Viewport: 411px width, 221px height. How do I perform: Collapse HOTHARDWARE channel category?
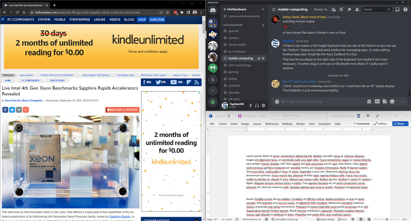point(232,25)
